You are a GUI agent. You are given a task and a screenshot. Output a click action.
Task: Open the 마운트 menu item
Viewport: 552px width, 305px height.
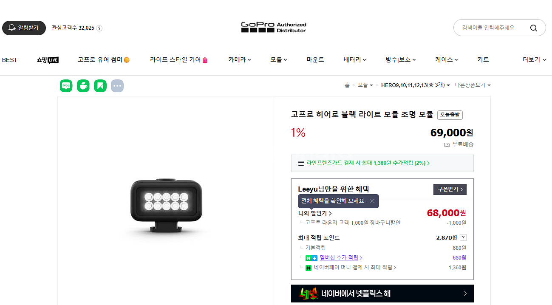click(315, 60)
